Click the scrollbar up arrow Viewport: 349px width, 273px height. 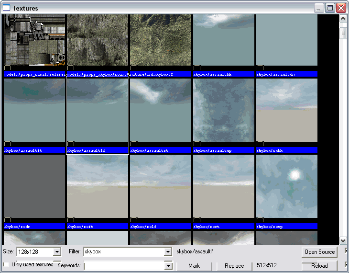(x=343, y=19)
